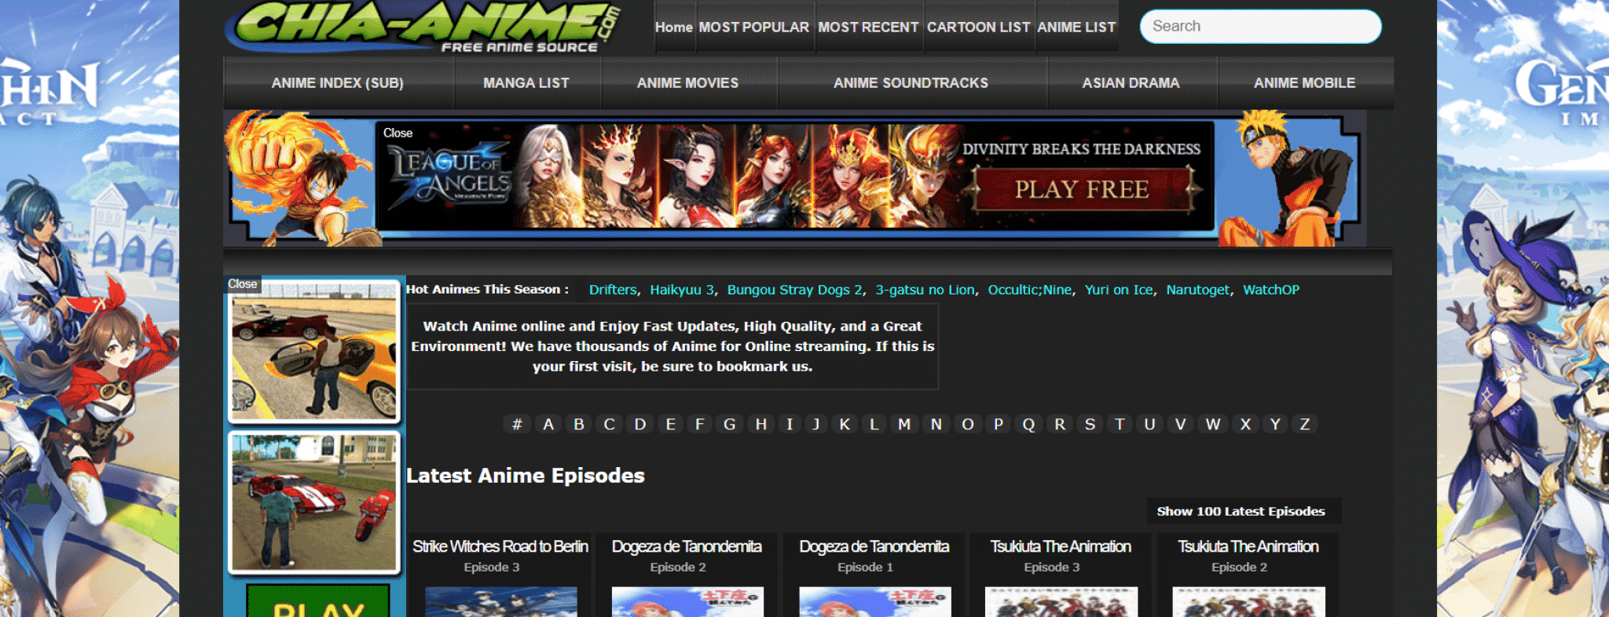Image resolution: width=1609 pixels, height=617 pixels.
Task: Select letter R in alphabet index
Action: [1060, 424]
